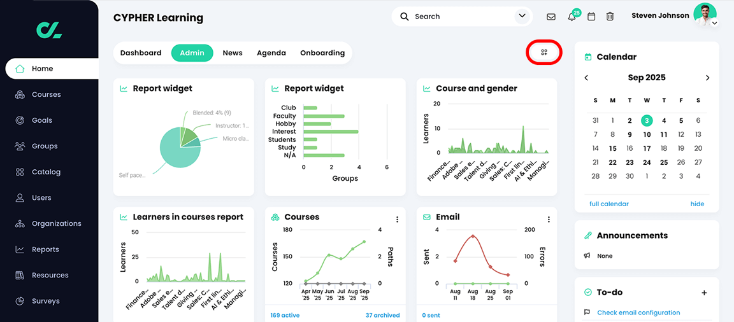Switch to the News tab
The height and width of the screenshot is (322, 734).
click(x=232, y=53)
